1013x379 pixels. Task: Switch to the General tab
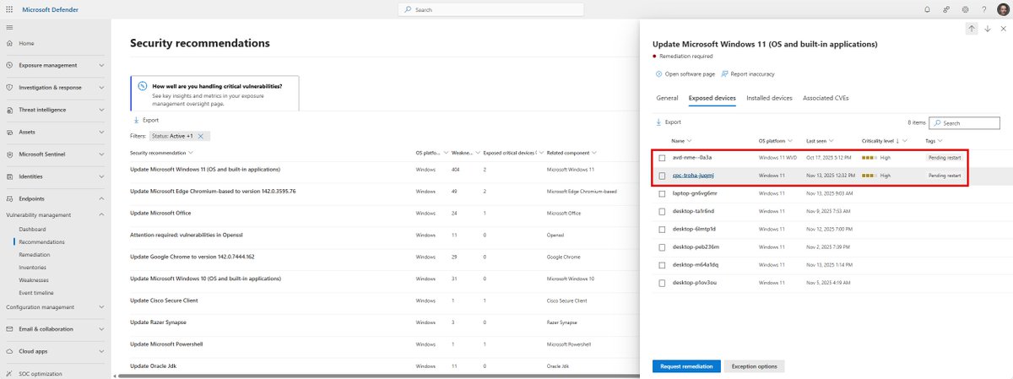point(667,98)
